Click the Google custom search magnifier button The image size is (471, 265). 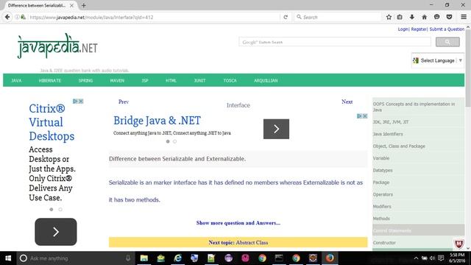pos(447,42)
